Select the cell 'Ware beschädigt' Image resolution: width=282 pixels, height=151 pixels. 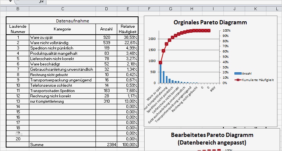(62, 64)
